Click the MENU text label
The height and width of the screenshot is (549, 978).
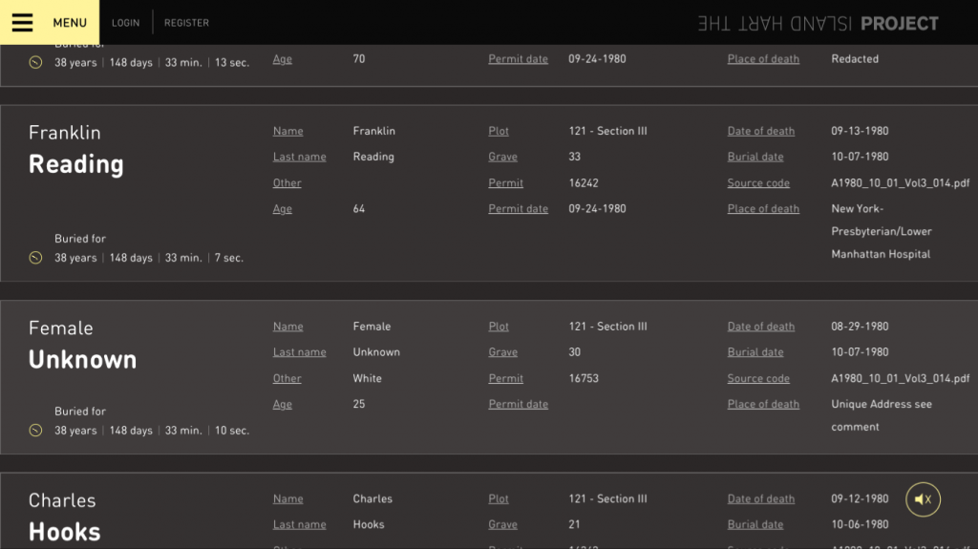tap(70, 23)
